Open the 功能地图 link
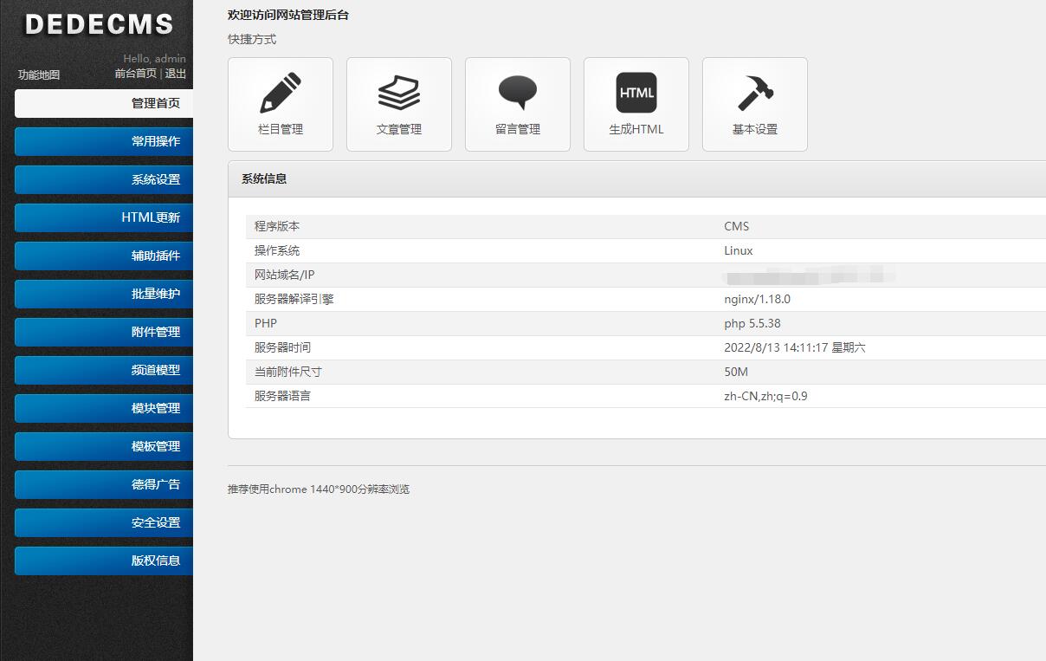Image resolution: width=1046 pixels, height=661 pixels. (x=39, y=75)
